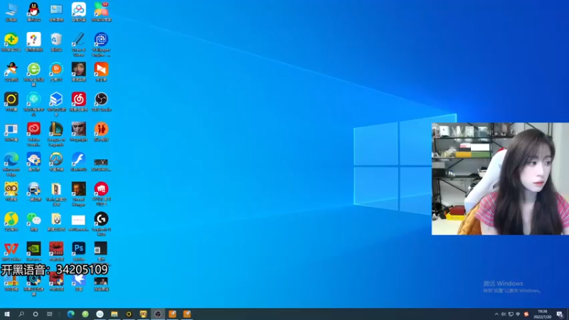Launch the Overwatch desktop shortcut
This screenshot has width=569, height=320.
56,162
